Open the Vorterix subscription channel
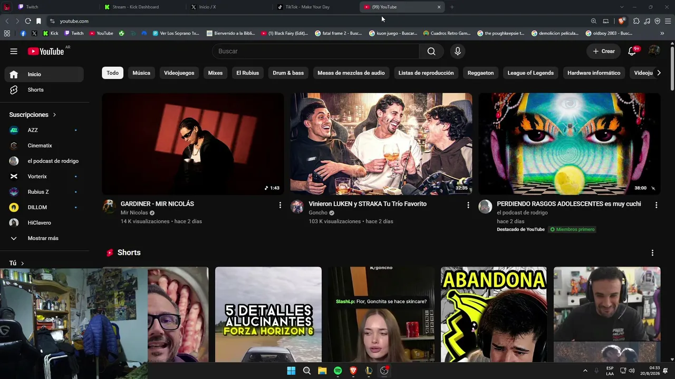This screenshot has width=675, height=379. (x=44, y=176)
